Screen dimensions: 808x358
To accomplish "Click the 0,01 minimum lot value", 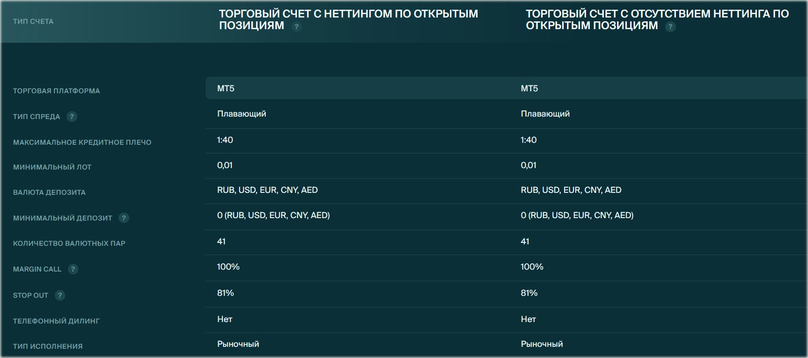I will (x=224, y=165).
